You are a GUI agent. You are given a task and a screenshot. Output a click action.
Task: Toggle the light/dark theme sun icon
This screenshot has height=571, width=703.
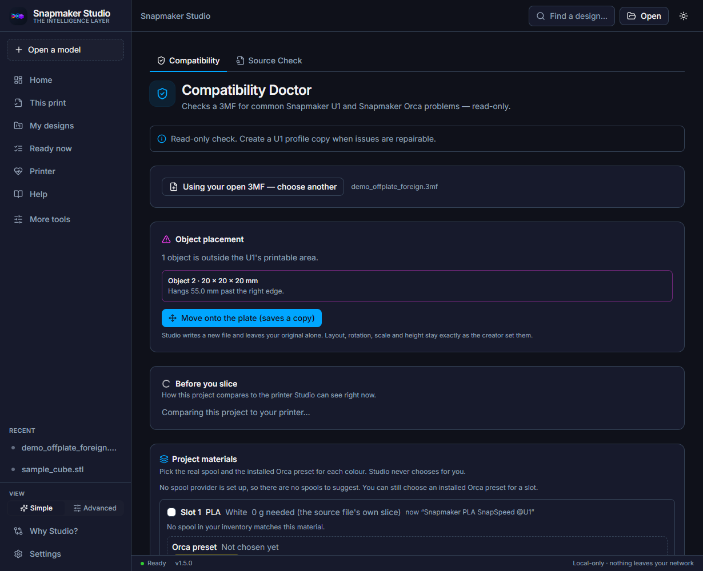(684, 16)
